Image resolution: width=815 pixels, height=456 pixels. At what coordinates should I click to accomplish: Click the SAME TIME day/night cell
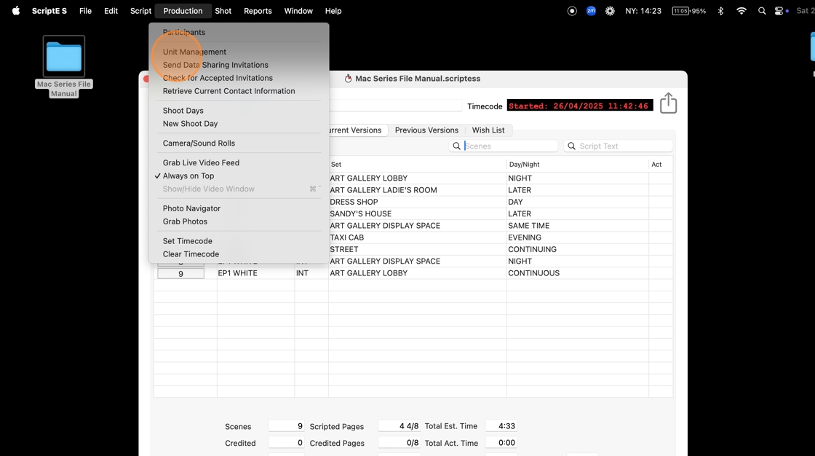[578, 226]
